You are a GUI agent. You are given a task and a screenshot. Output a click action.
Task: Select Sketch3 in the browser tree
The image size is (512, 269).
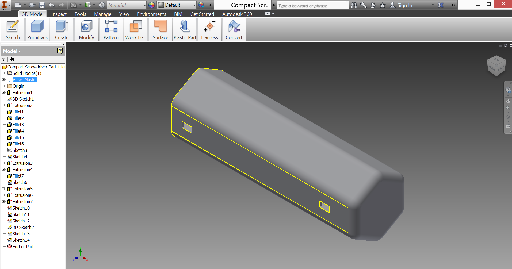[x=20, y=150]
